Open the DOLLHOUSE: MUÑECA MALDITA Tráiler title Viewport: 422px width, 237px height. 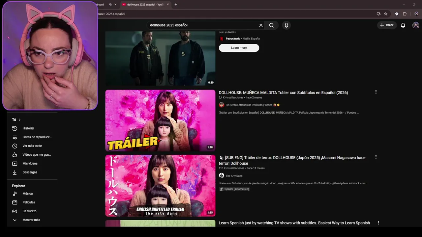click(283, 93)
